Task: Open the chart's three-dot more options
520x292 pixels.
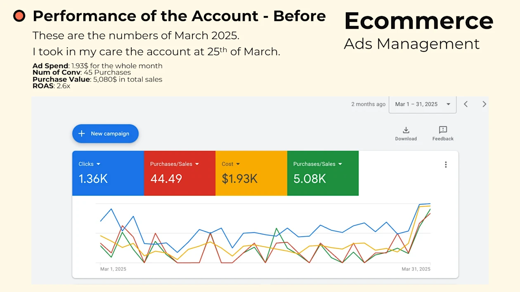Action: pos(446,165)
